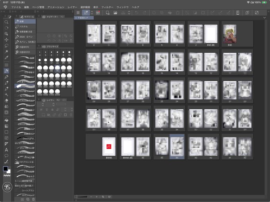Viewport: 270px width, 202px height.
Task: Open the ページ管理 menu
Action: 38,7
